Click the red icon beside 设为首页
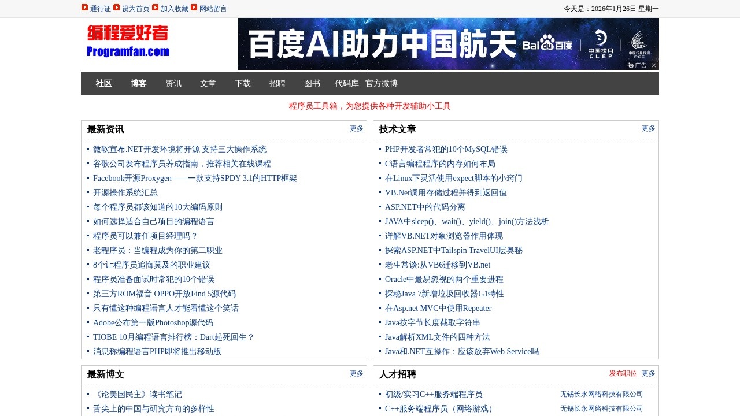The image size is (740, 416). (x=117, y=8)
